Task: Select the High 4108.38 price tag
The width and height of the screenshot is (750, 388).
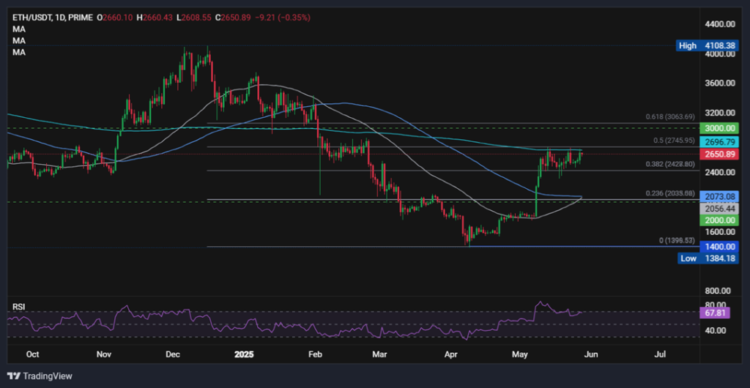Action: 706,46
